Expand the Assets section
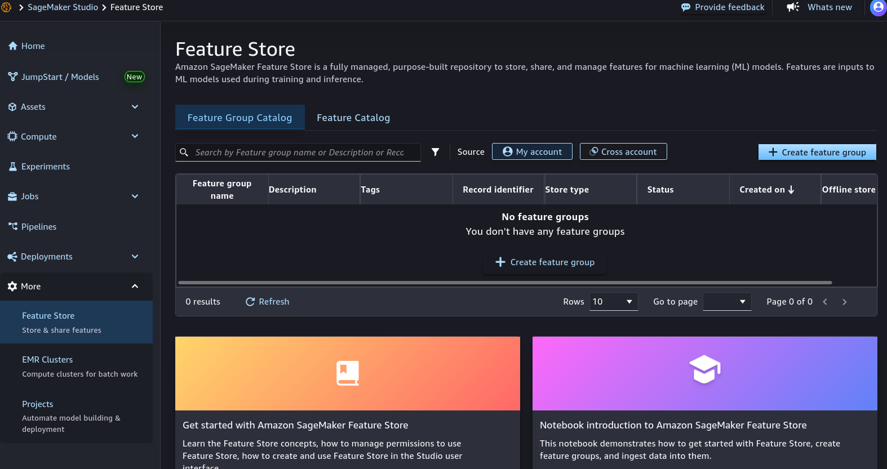This screenshot has height=469, width=887. [135, 107]
